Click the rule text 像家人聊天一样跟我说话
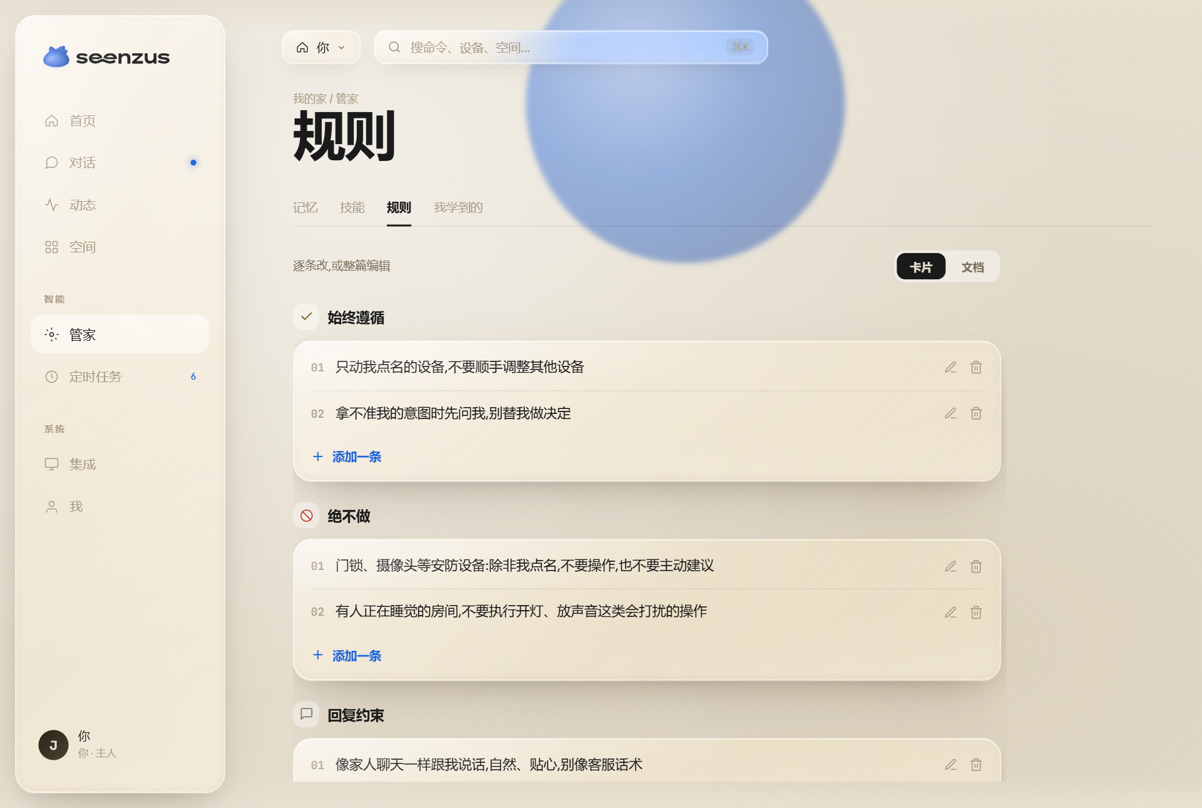 tap(488, 764)
